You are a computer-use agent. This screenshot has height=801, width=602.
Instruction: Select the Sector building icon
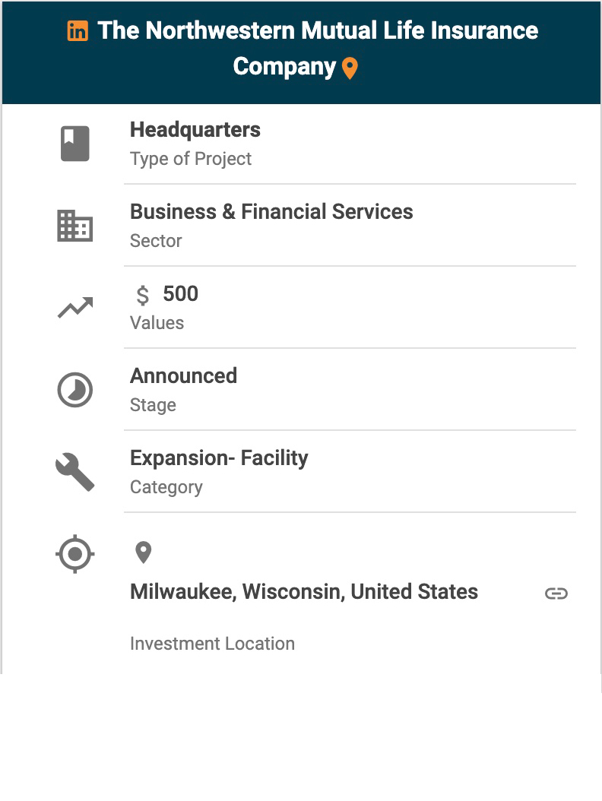pyautogui.click(x=74, y=226)
